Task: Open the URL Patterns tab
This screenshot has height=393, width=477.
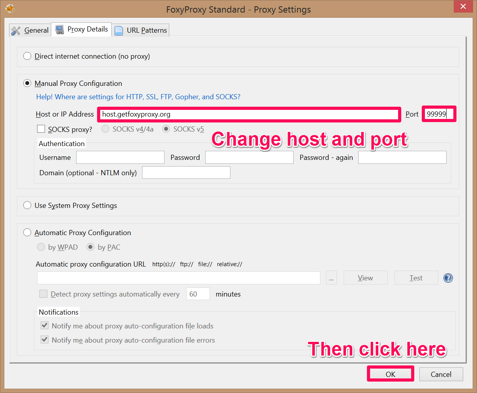Action: [x=141, y=30]
